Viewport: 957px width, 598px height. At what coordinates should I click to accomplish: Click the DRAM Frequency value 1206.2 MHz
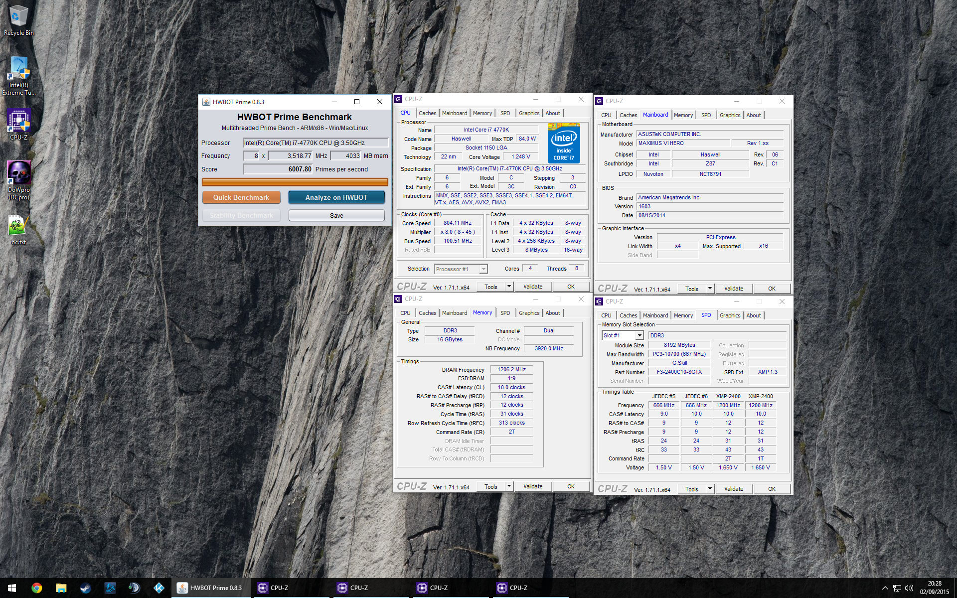pyautogui.click(x=511, y=369)
